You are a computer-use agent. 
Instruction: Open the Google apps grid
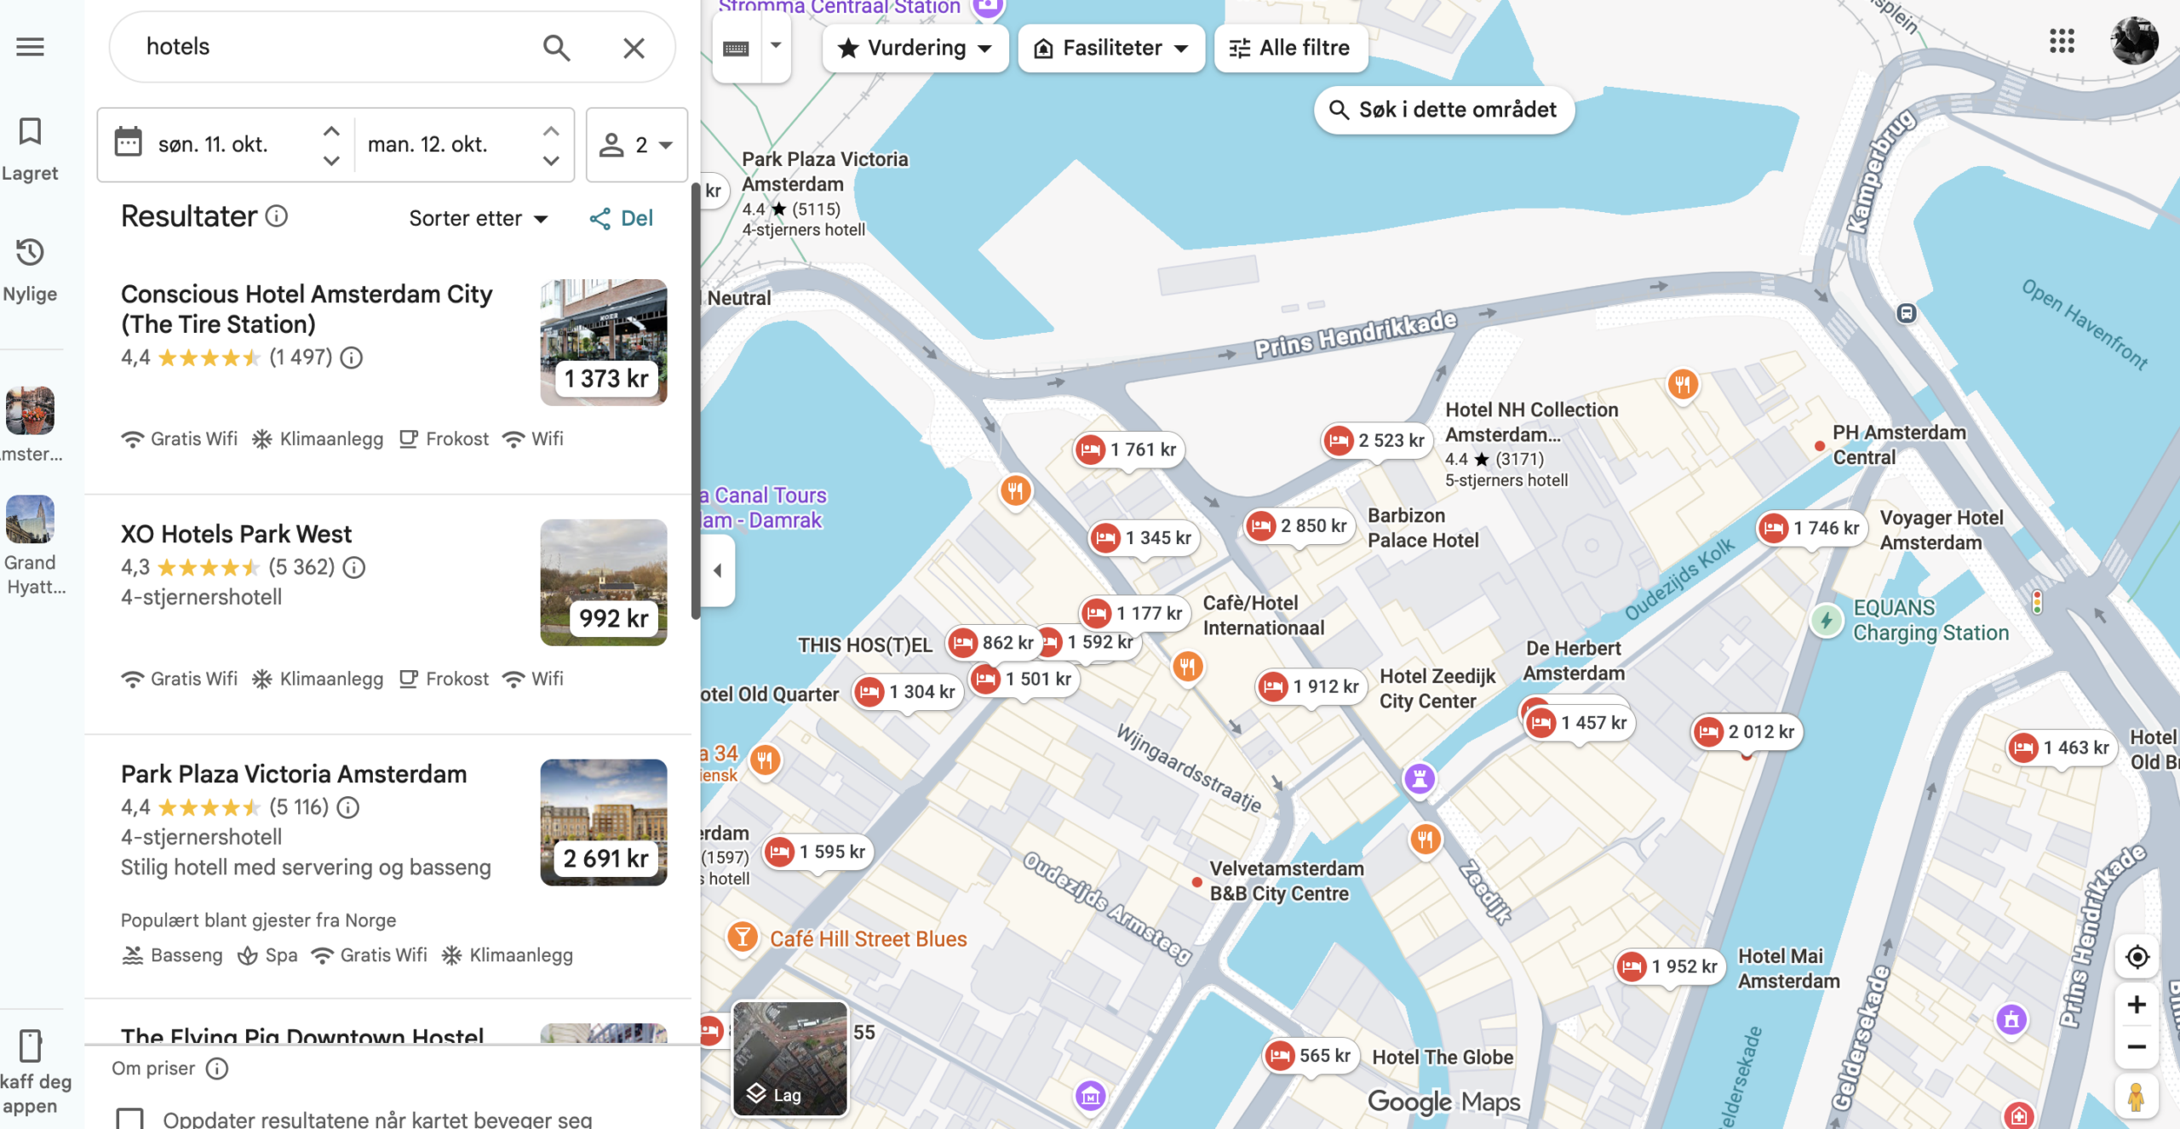(x=2062, y=41)
